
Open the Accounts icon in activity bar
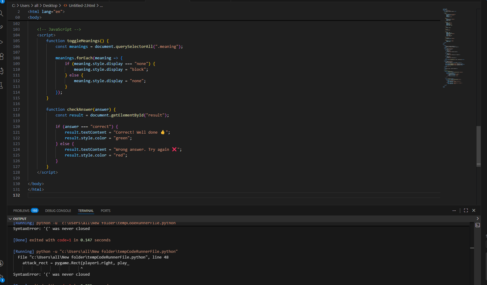tap(2, 263)
